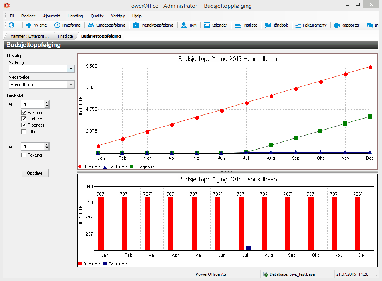The image size is (382, 281).
Task: Open the Kalender toolbar icon
Action: [207, 25]
